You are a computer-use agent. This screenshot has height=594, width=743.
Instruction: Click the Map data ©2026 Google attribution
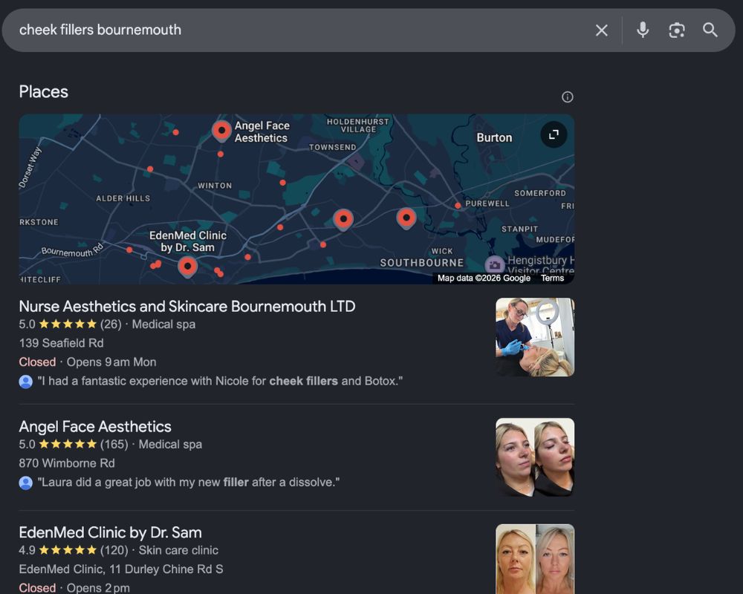point(484,278)
